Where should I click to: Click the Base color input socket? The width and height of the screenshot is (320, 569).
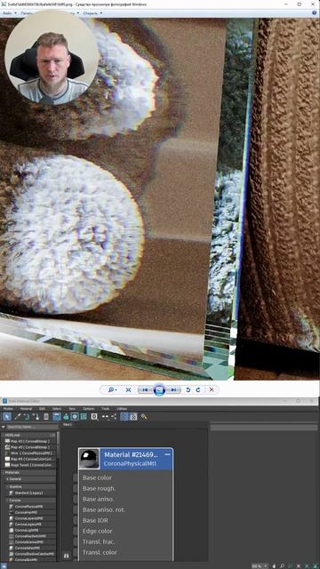[76, 478]
